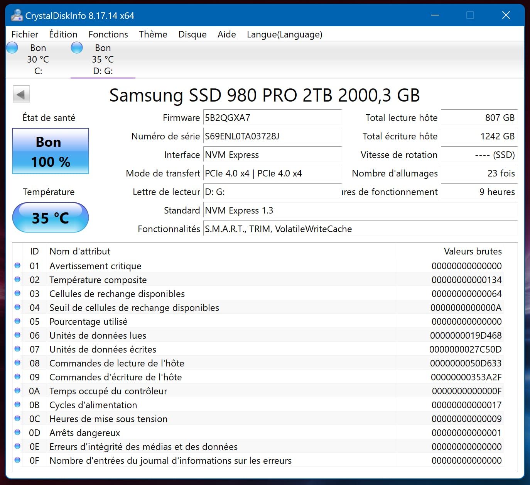Click the CrystalDiskInfo app icon in title bar
The width and height of the screenshot is (530, 485).
(17, 15)
